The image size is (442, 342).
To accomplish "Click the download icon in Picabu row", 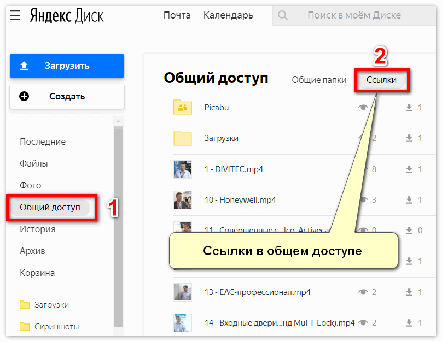I will point(409,108).
